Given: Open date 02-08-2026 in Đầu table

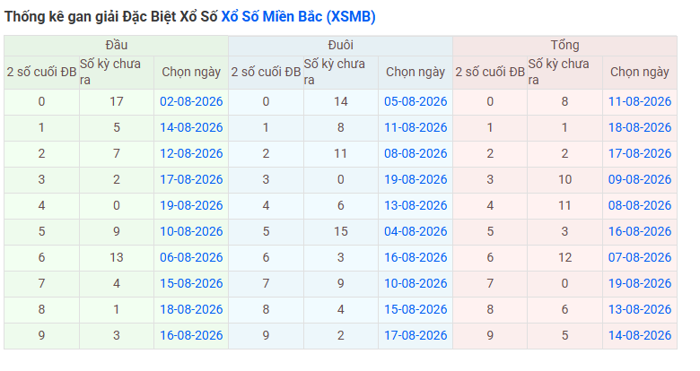Looking at the screenshot, I should coord(191,101).
